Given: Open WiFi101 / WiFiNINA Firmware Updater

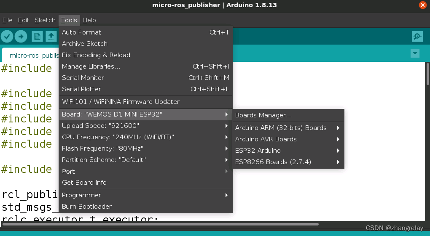Looking at the screenshot, I should 145,102.
